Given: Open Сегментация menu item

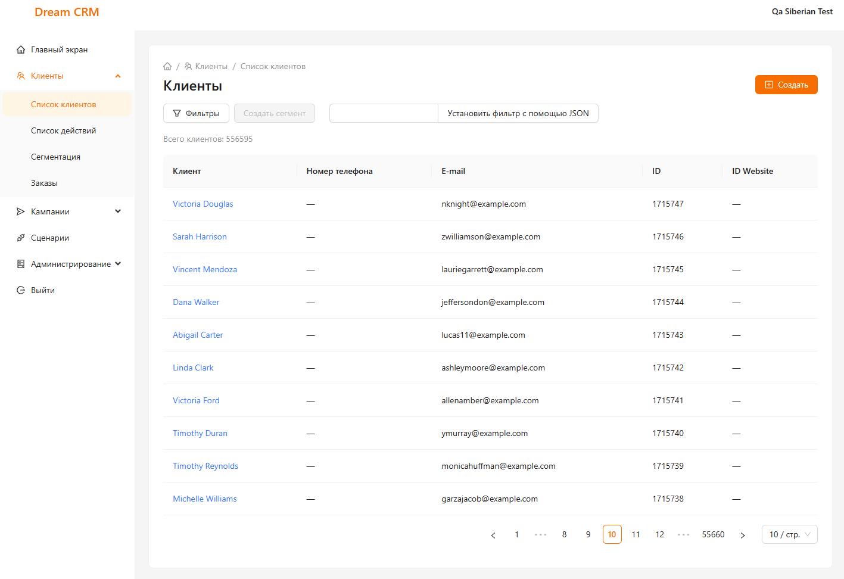Looking at the screenshot, I should (67, 157).
